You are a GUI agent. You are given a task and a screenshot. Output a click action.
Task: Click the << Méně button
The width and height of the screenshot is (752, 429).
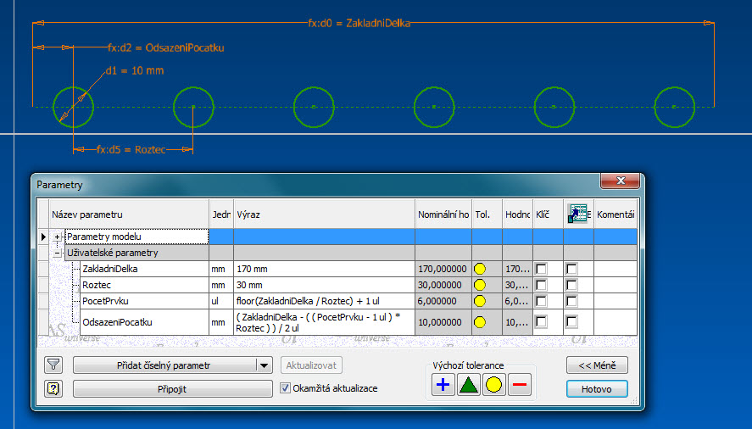pyautogui.click(x=597, y=365)
